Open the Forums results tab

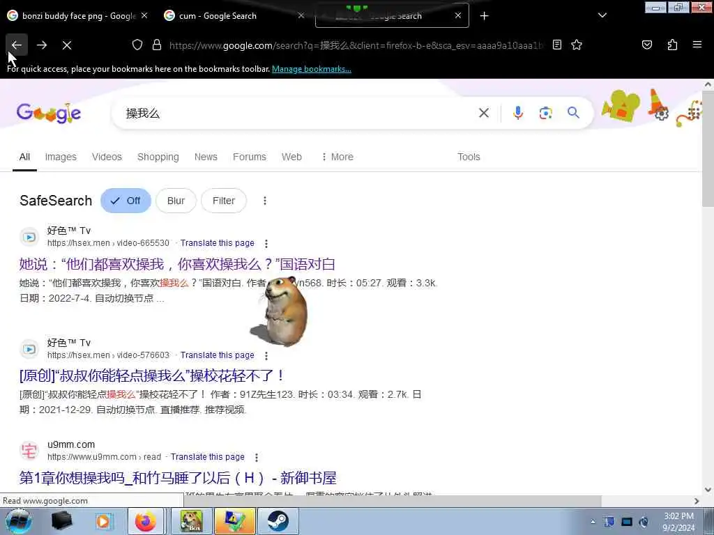click(x=250, y=157)
